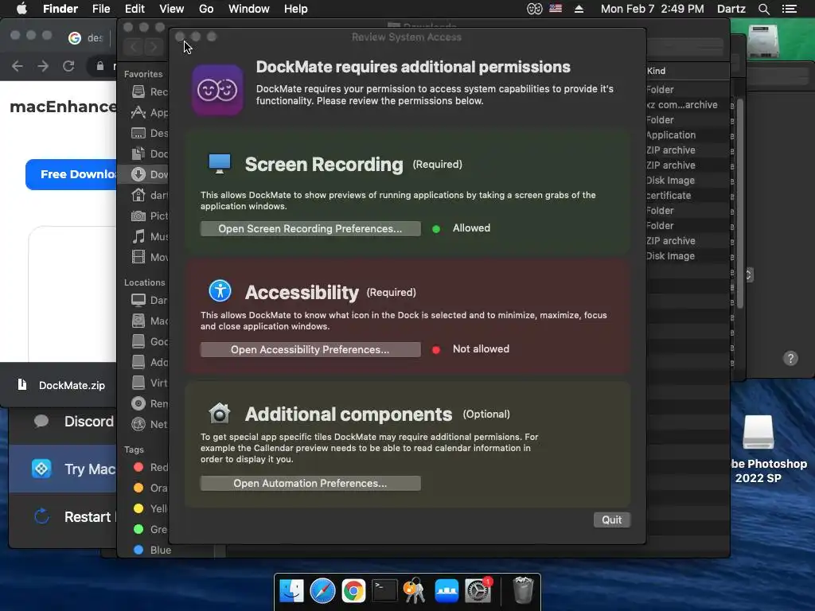Click the Finder window back arrow
Image resolution: width=815 pixels, height=611 pixels.
tap(134, 47)
